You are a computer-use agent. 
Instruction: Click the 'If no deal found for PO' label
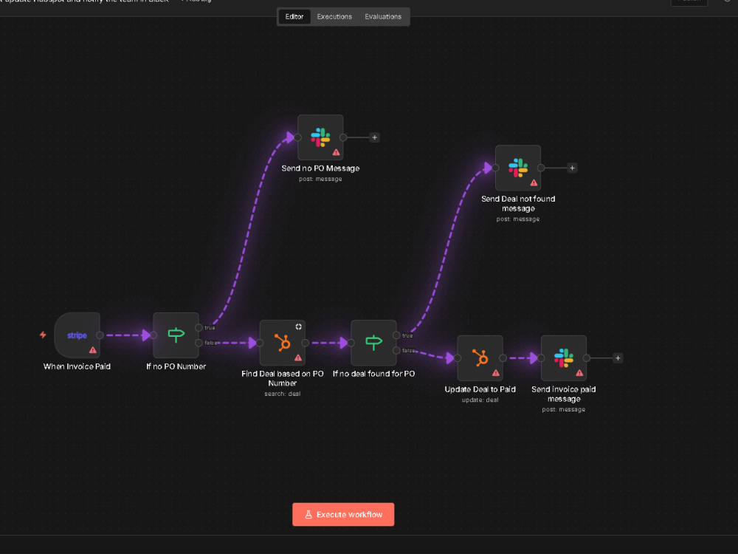(x=373, y=374)
